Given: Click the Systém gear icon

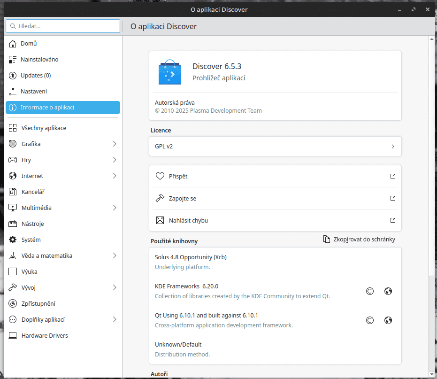Looking at the screenshot, I should [x=13, y=240].
